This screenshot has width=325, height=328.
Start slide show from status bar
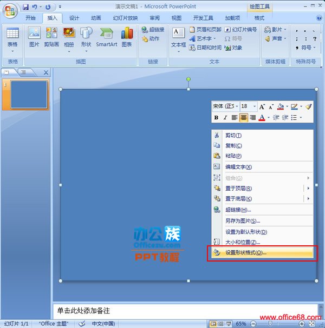click(229, 324)
